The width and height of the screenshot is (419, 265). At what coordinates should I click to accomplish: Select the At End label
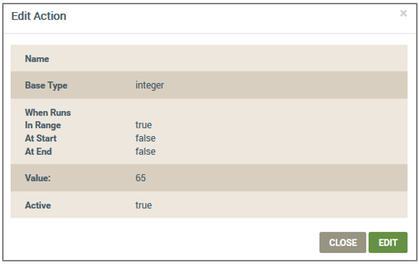point(38,151)
